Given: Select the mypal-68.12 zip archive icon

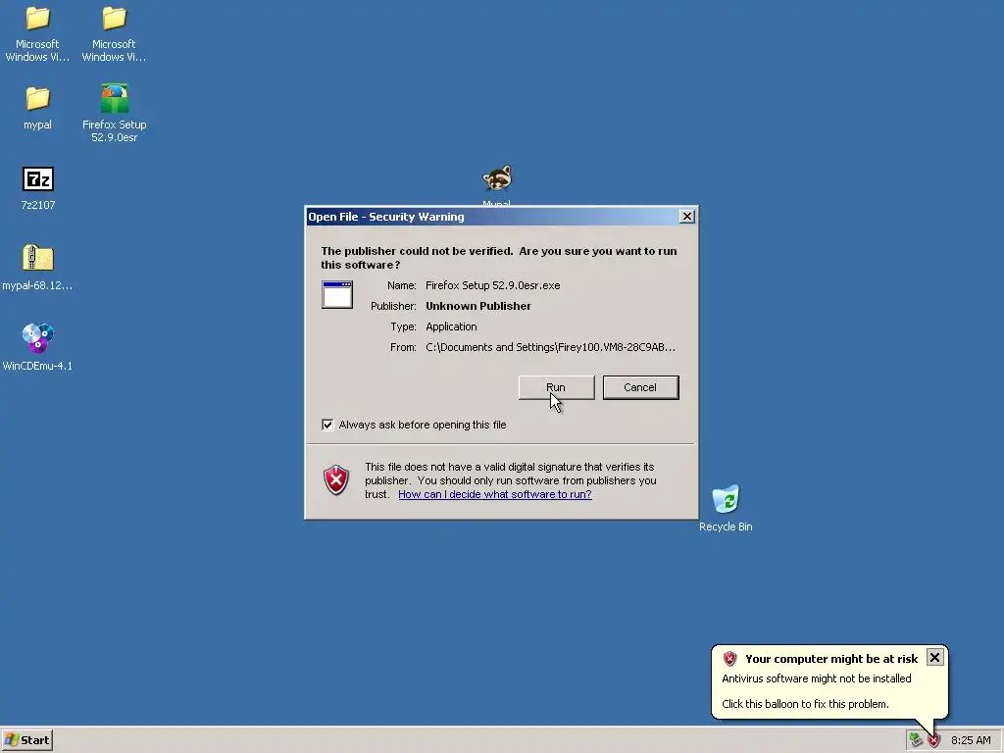Looking at the screenshot, I should point(38,258).
